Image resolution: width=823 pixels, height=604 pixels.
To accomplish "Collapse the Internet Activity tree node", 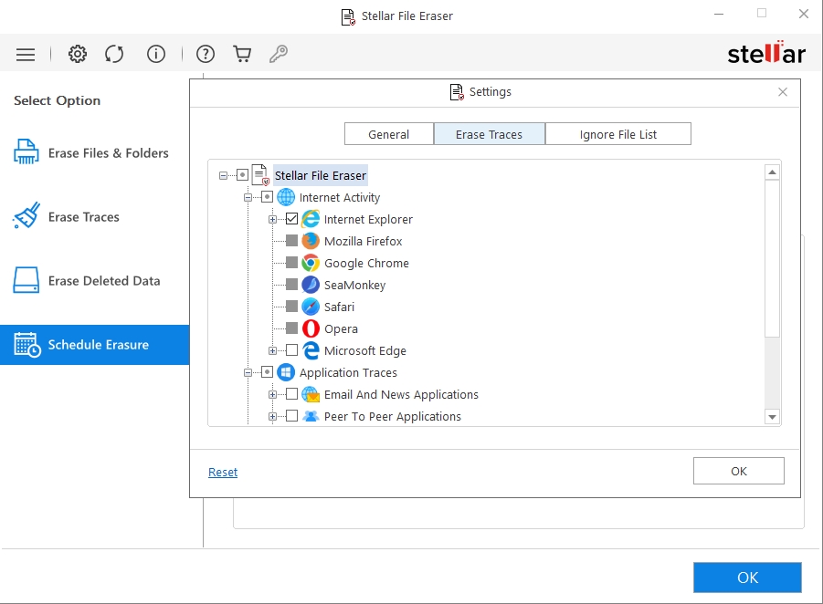I will coord(248,197).
